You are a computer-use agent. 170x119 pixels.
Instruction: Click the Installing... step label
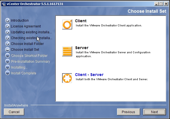[19, 67]
